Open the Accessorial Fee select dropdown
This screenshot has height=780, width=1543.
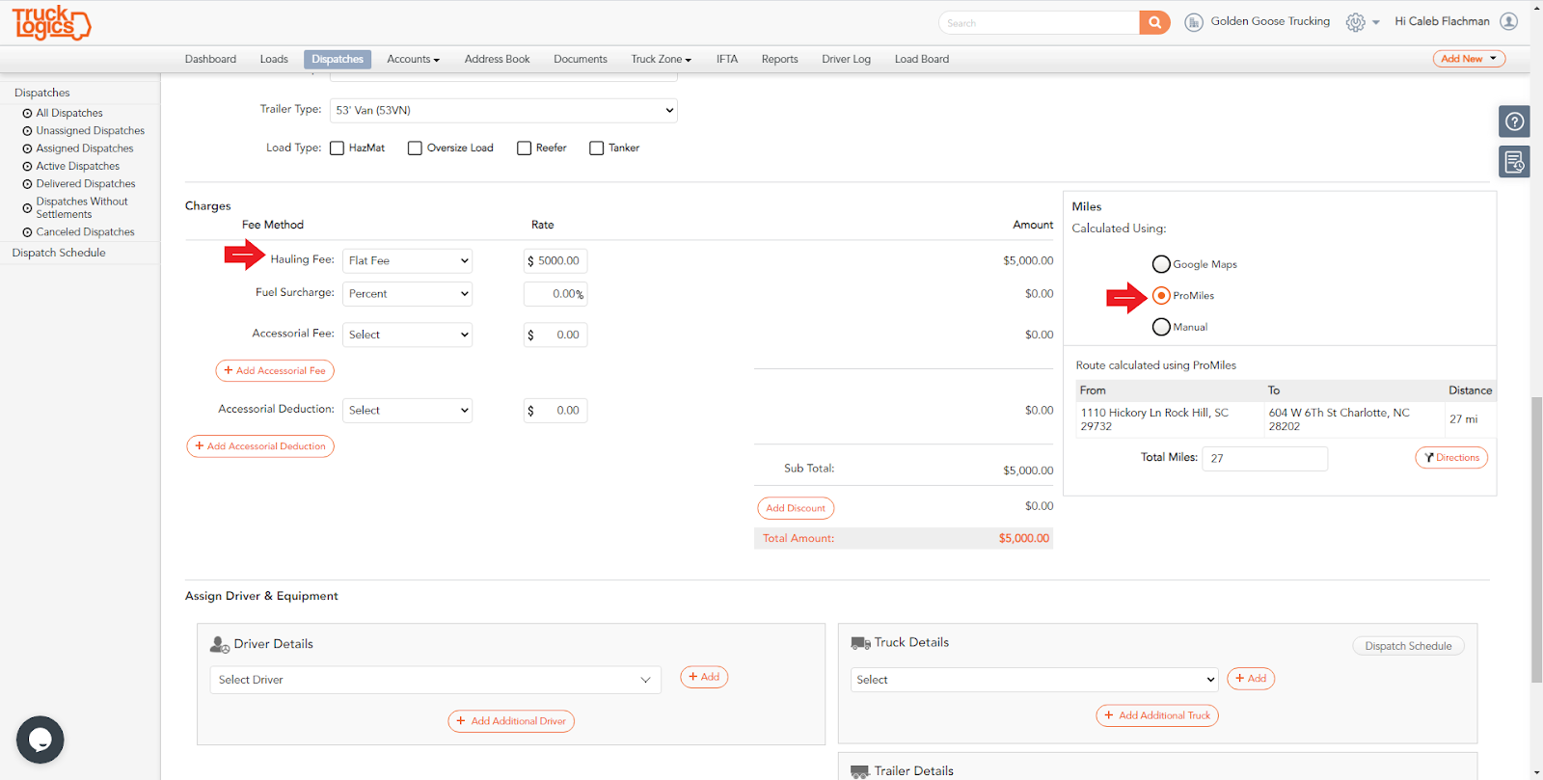coord(408,335)
